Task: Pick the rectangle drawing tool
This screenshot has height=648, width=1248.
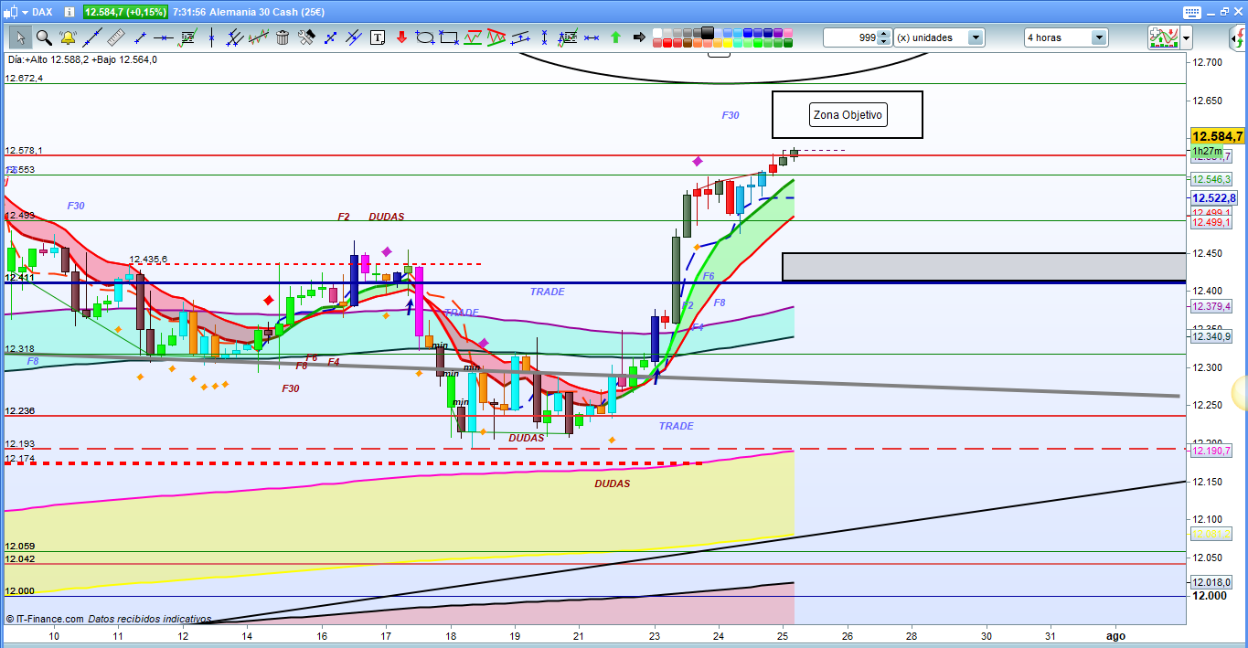Action: (x=449, y=37)
